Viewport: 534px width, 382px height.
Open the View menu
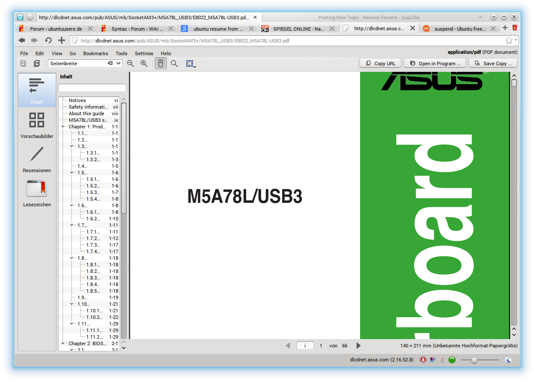(57, 53)
